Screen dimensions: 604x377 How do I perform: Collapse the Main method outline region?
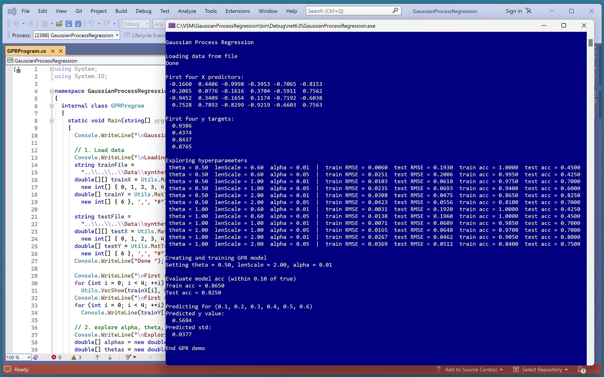click(x=52, y=121)
